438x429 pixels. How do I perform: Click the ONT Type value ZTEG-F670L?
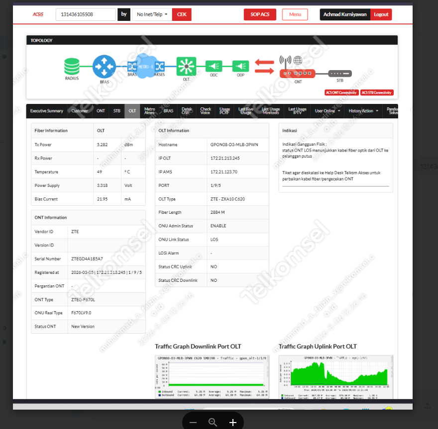pyautogui.click(x=83, y=300)
